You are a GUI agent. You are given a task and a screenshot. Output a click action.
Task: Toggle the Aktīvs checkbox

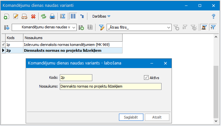146,77
